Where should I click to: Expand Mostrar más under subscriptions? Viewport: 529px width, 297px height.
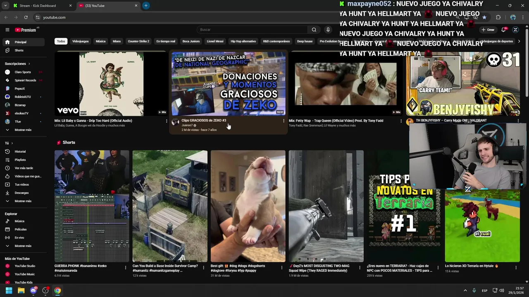[24, 130]
